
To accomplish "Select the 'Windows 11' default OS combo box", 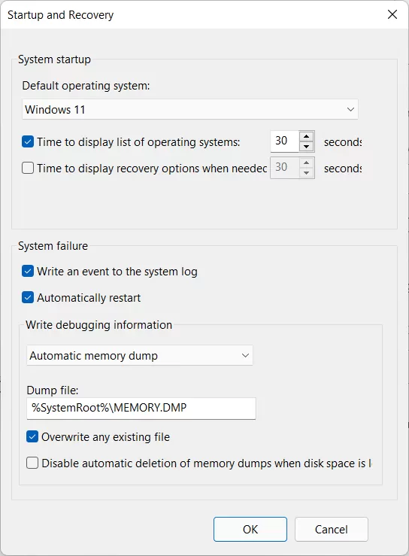I will coord(190,109).
